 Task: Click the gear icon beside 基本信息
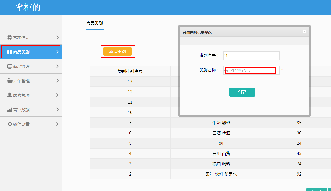click(x=10, y=38)
